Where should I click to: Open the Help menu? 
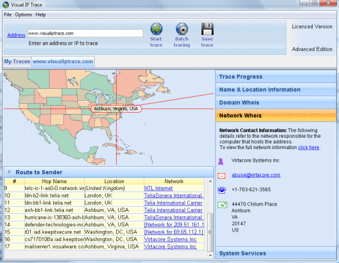coord(40,14)
